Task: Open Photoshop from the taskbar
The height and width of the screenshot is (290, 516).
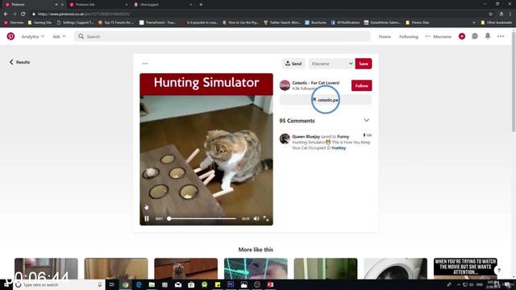Action: point(231,284)
